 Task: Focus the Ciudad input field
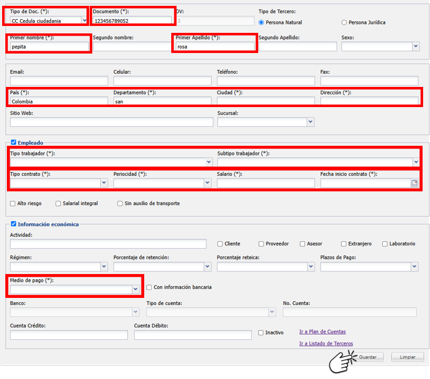click(266, 101)
